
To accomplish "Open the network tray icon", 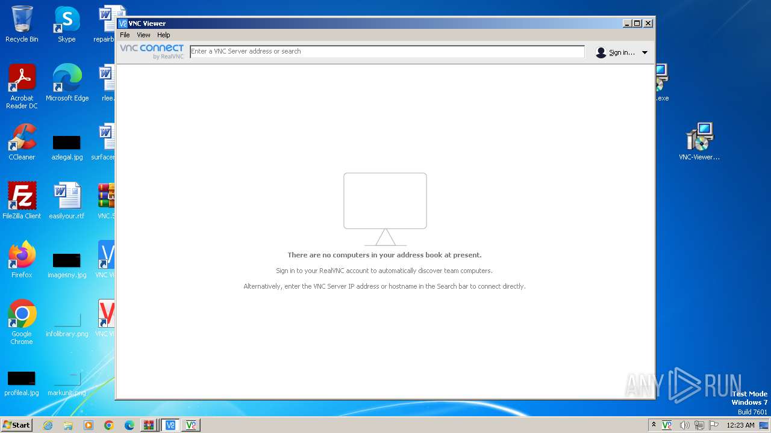I will tap(699, 425).
